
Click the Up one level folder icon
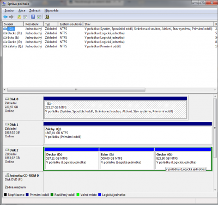(19, 17)
